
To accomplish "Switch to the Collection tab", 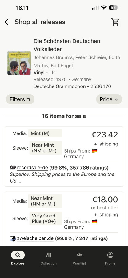I will coord(48,258).
